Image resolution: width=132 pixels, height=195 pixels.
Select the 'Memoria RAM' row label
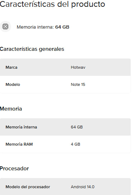[19, 144]
